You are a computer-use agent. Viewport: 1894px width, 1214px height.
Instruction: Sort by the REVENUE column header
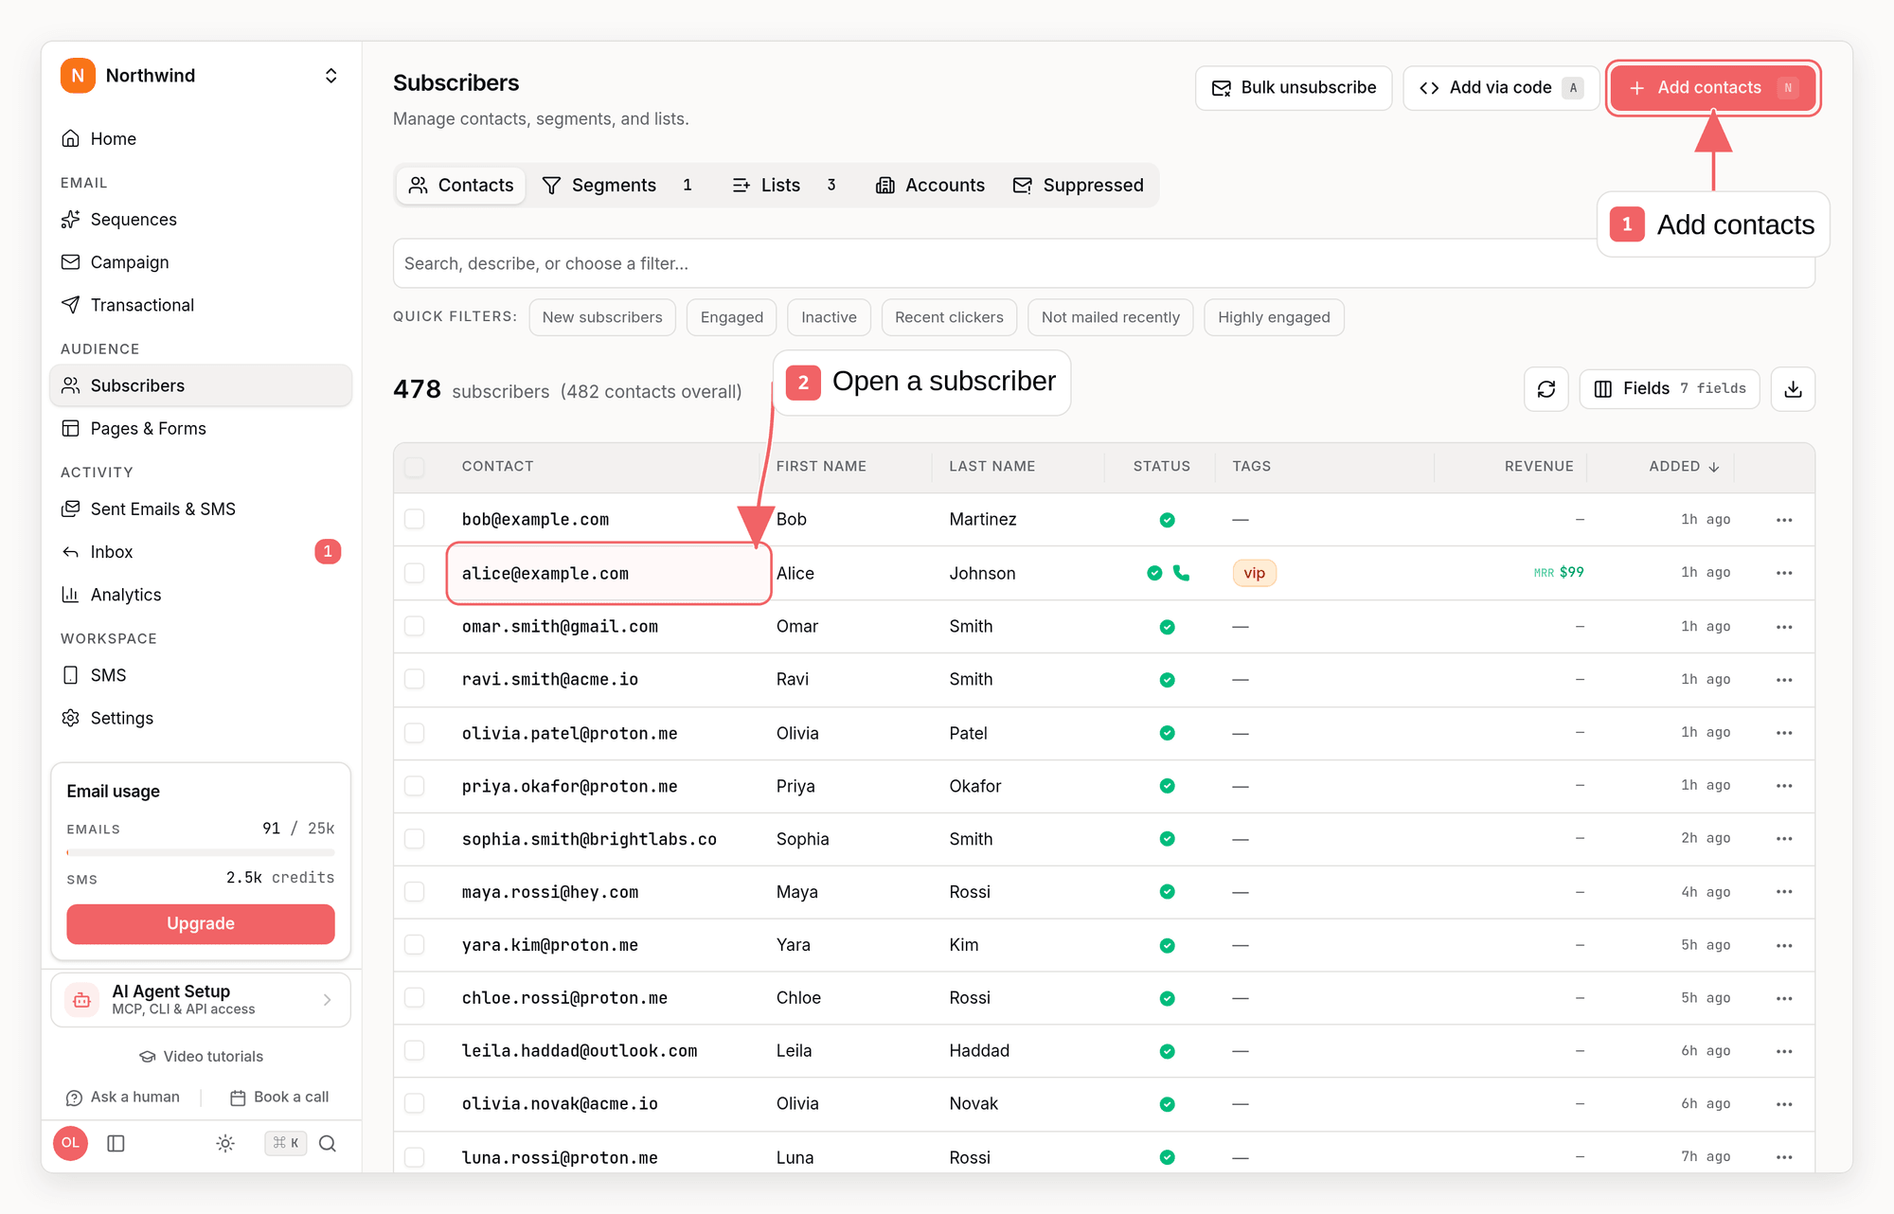pos(1539,467)
